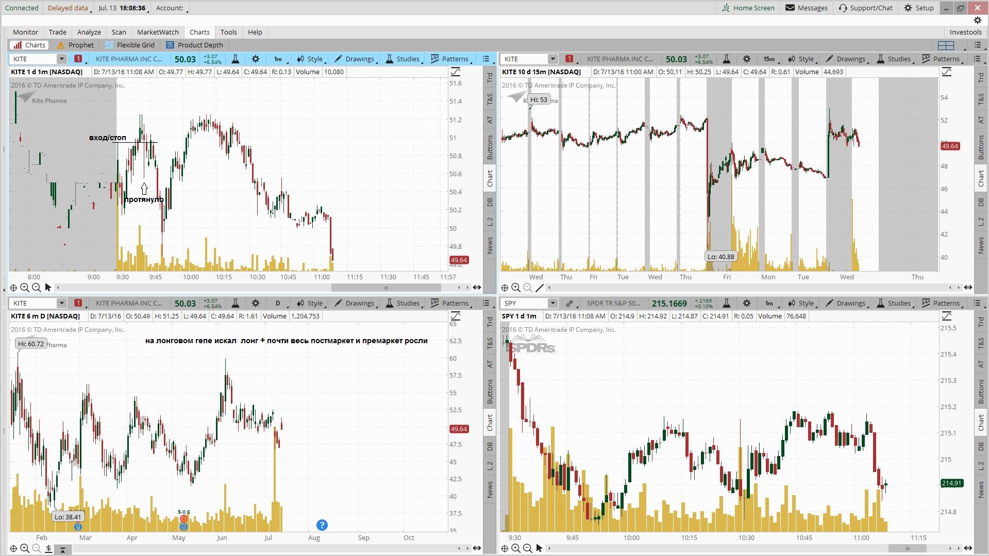Screen dimensions: 989x556
Task: Open the Trade tab
Action: click(58, 32)
